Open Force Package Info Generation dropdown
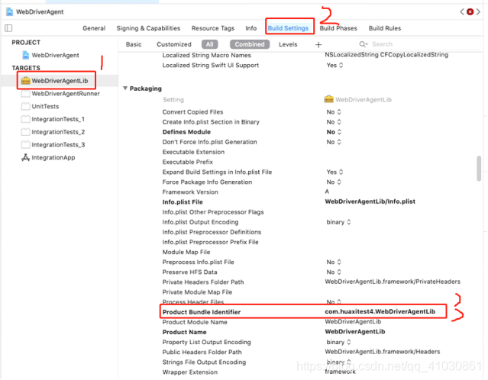 click(334, 182)
